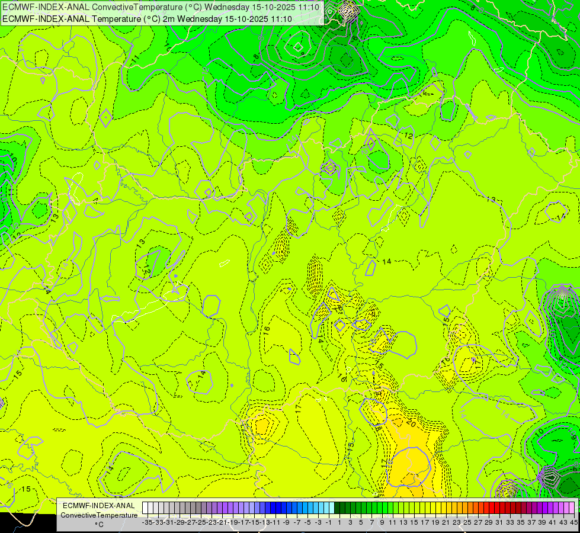Screen dimensions: 580x533
Task: Select the white -35 swatch in legend
Action: [x=145, y=508]
